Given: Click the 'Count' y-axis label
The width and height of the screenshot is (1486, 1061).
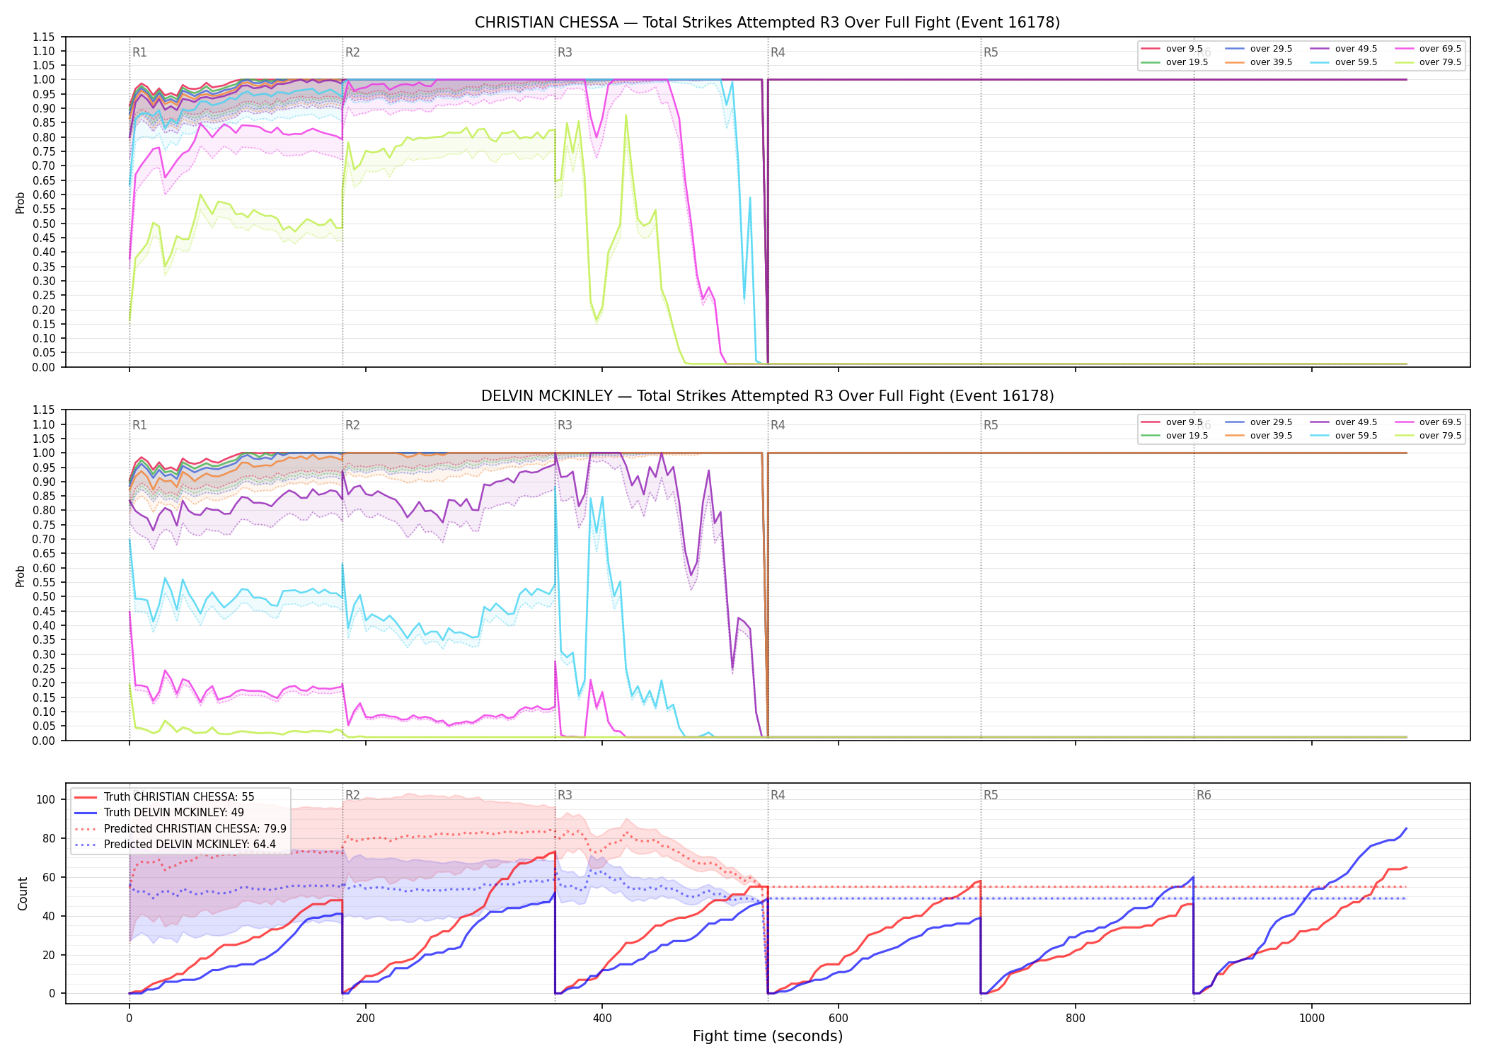Looking at the screenshot, I should point(23,893).
